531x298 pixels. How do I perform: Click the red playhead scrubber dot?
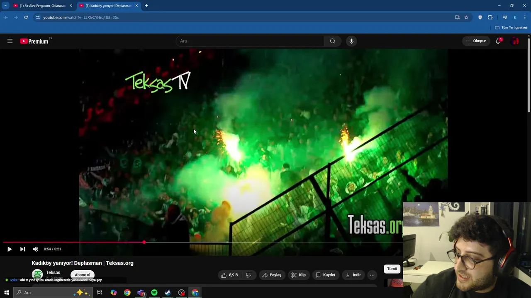point(144,242)
